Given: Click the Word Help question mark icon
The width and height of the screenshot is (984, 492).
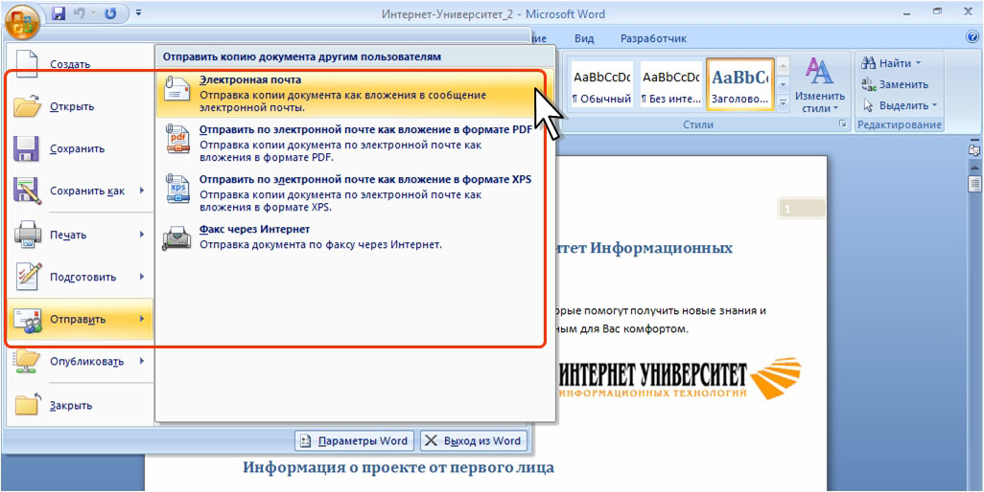Looking at the screenshot, I should tap(972, 37).
